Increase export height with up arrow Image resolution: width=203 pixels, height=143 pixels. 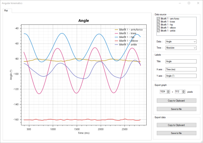coord(183,91)
